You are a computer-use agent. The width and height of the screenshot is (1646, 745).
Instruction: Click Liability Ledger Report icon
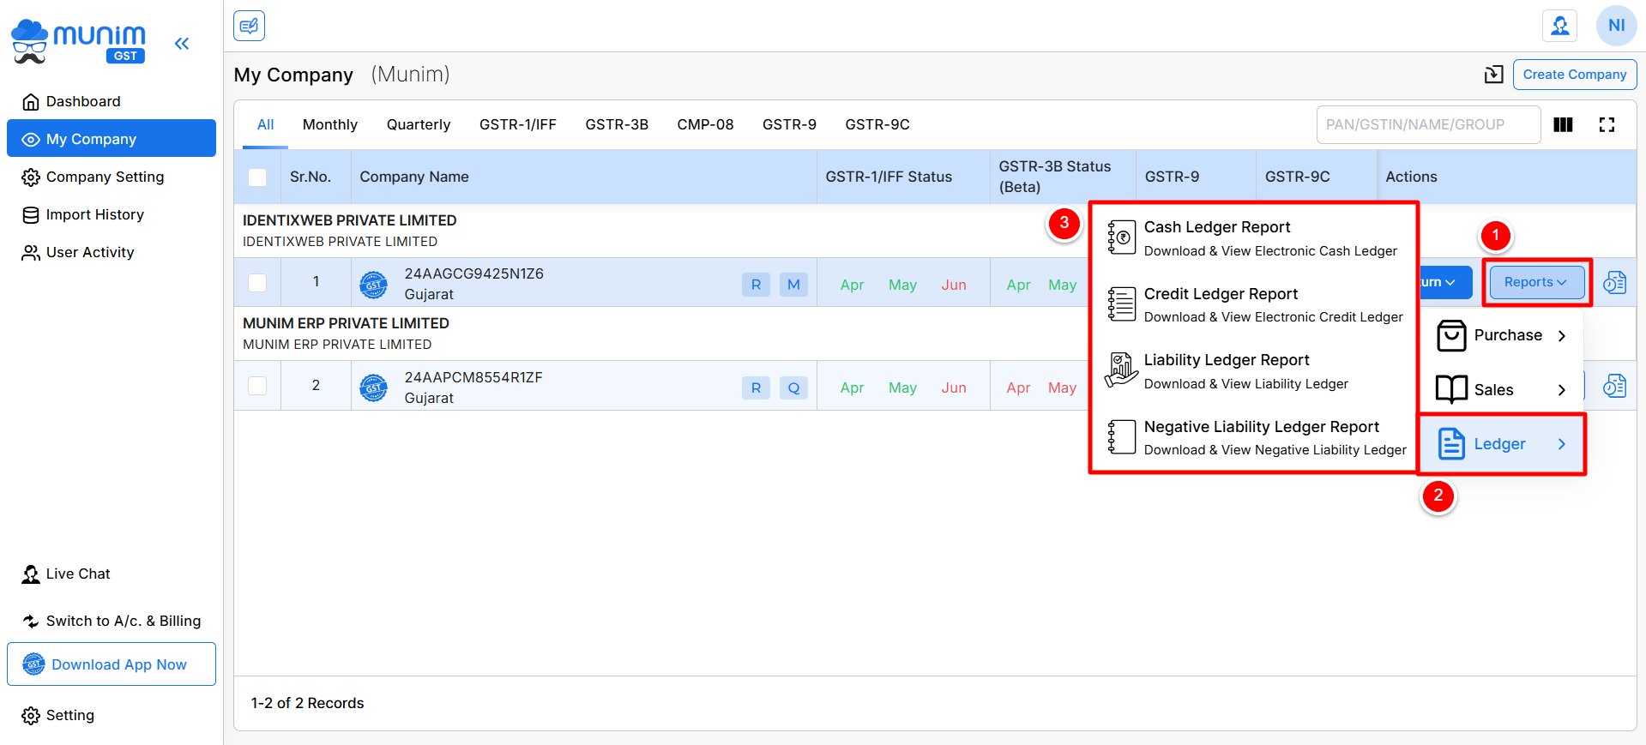pos(1121,370)
